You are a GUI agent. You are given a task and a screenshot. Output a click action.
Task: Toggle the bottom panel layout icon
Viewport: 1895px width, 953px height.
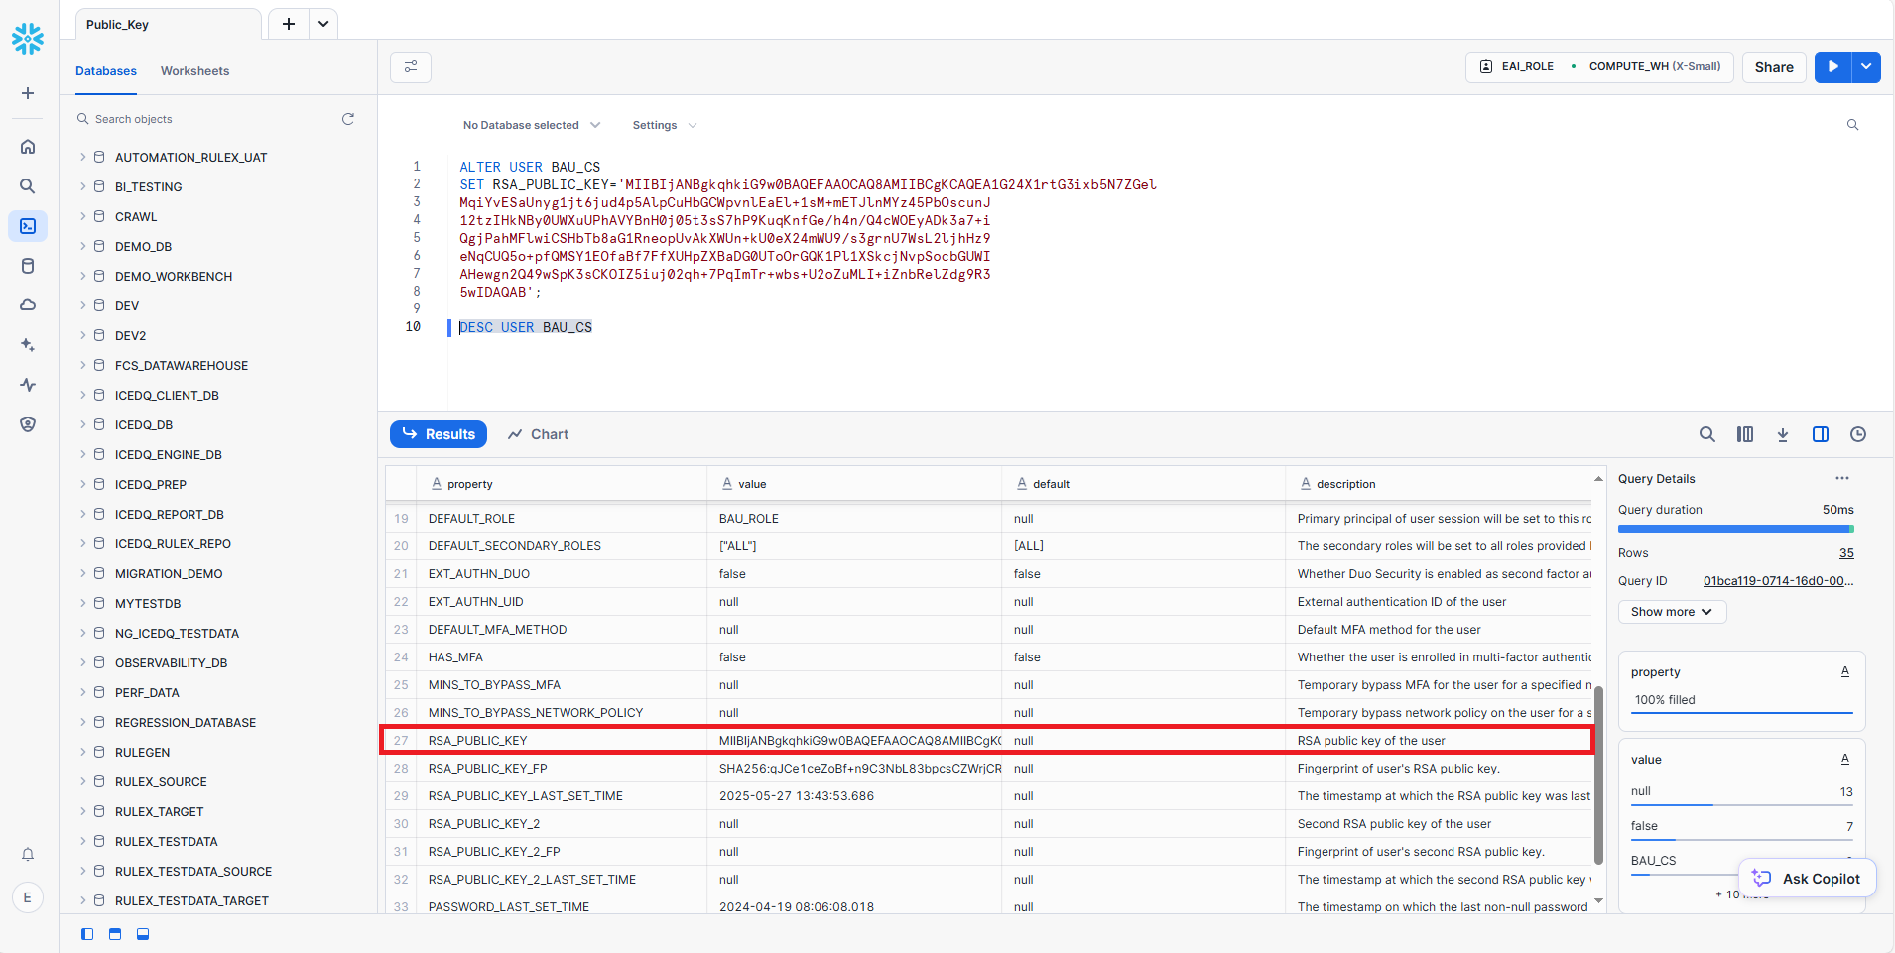click(x=142, y=933)
